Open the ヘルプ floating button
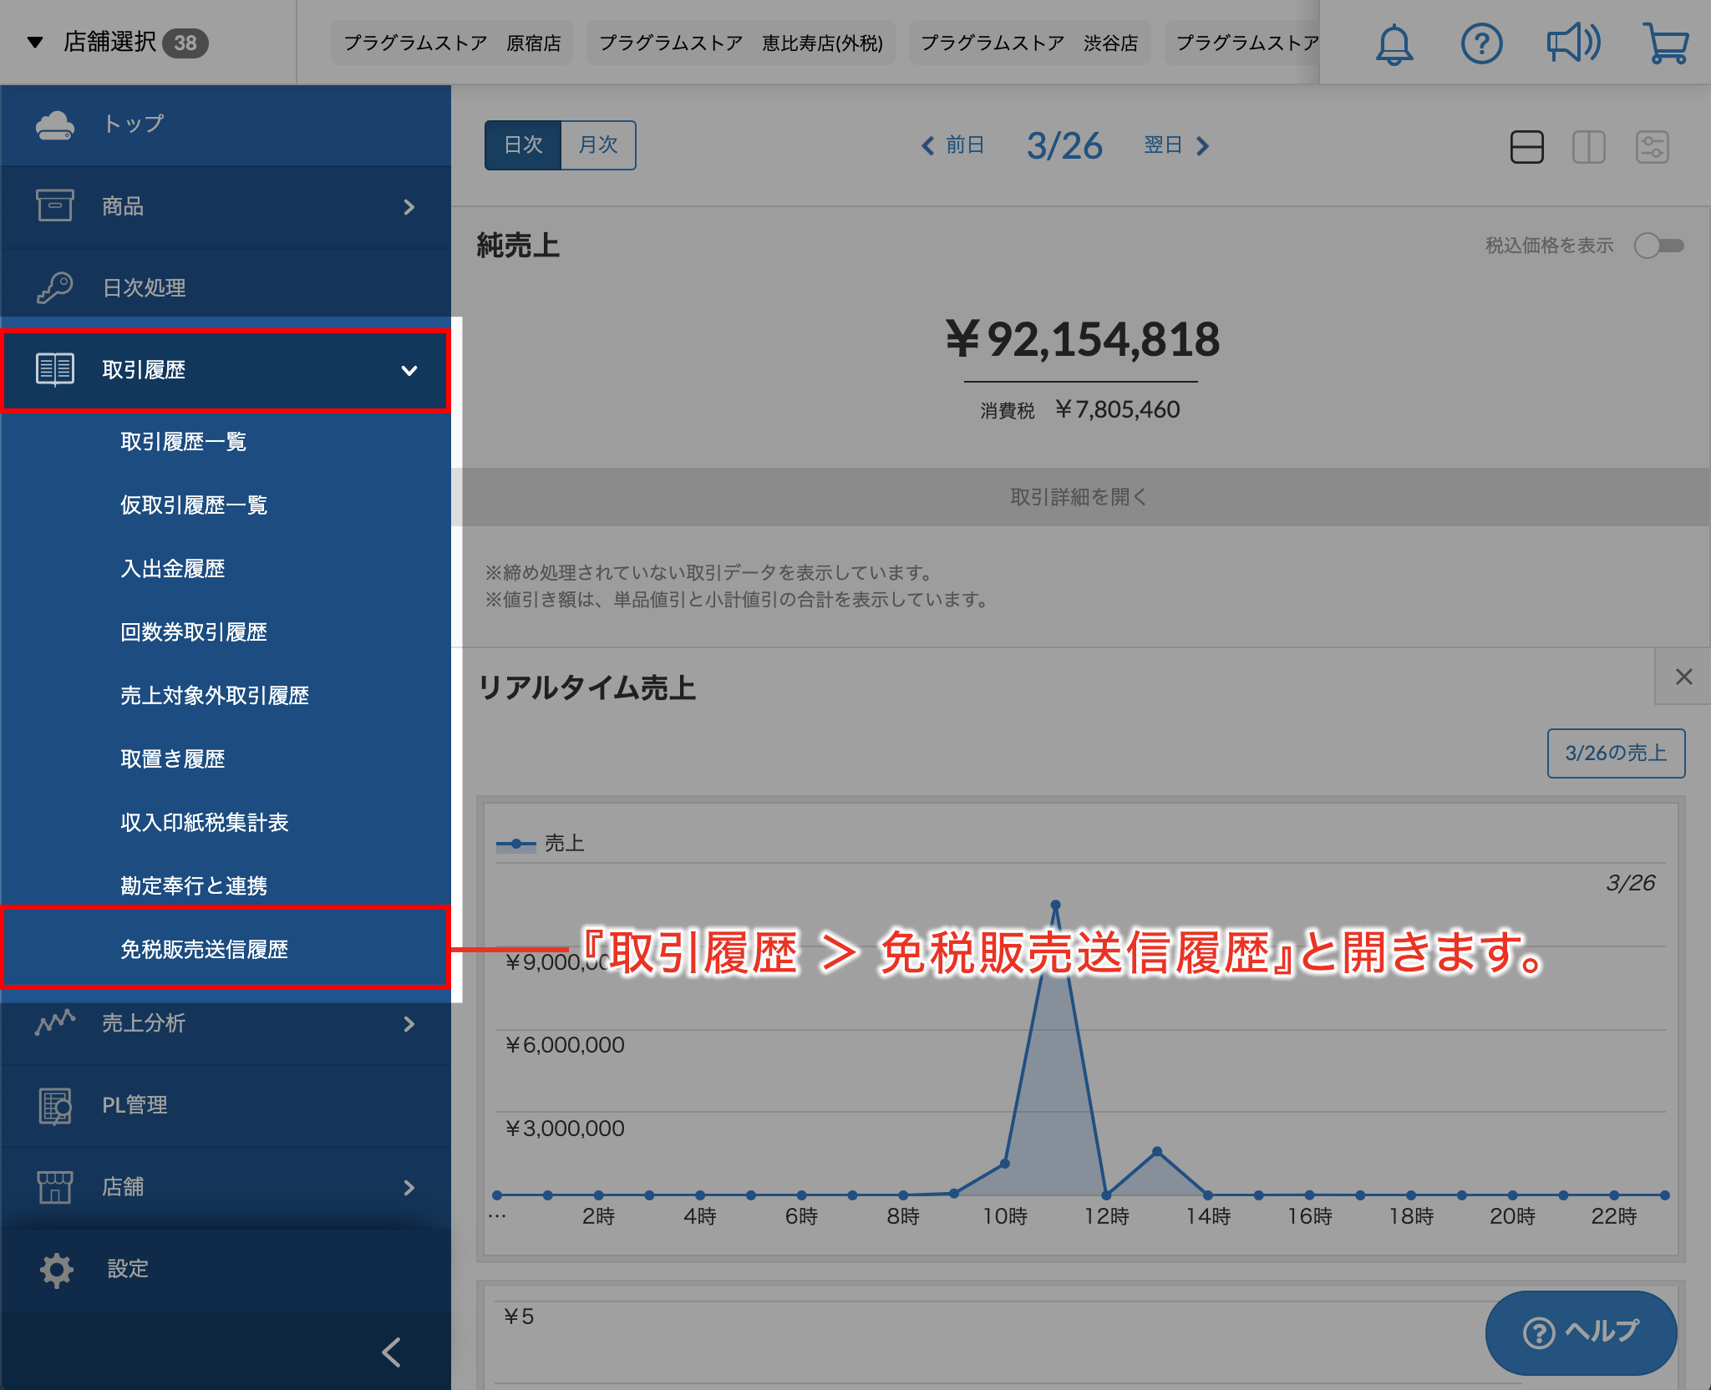 click(1581, 1332)
